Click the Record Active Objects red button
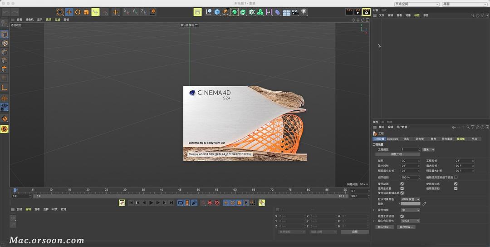 click(x=203, y=203)
